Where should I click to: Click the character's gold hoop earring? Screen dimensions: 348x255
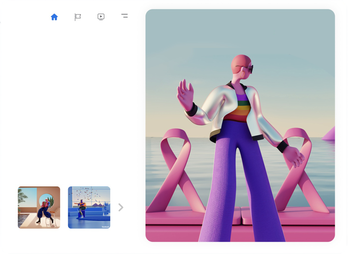[x=242, y=74]
